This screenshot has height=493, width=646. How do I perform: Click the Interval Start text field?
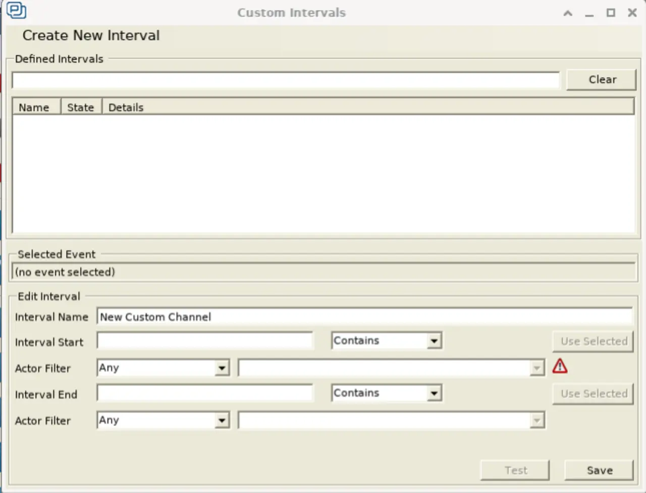(x=205, y=341)
